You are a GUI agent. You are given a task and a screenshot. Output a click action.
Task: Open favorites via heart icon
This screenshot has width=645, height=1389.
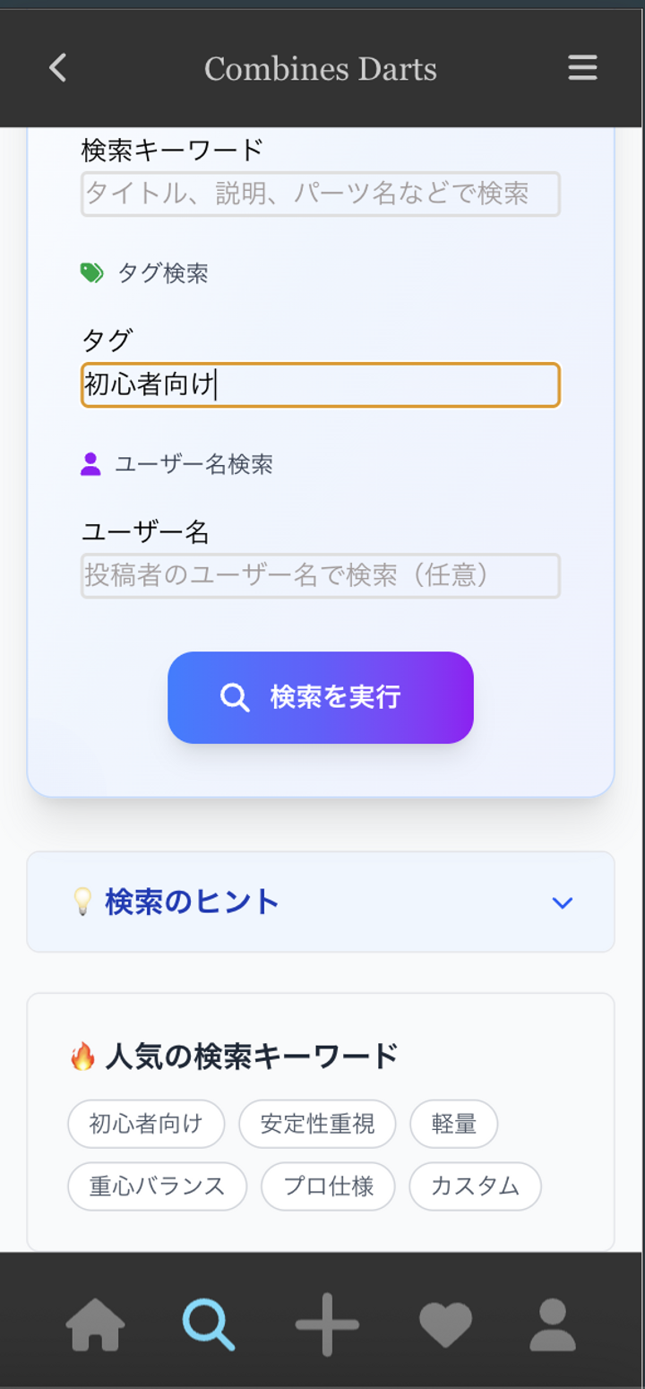point(445,1324)
